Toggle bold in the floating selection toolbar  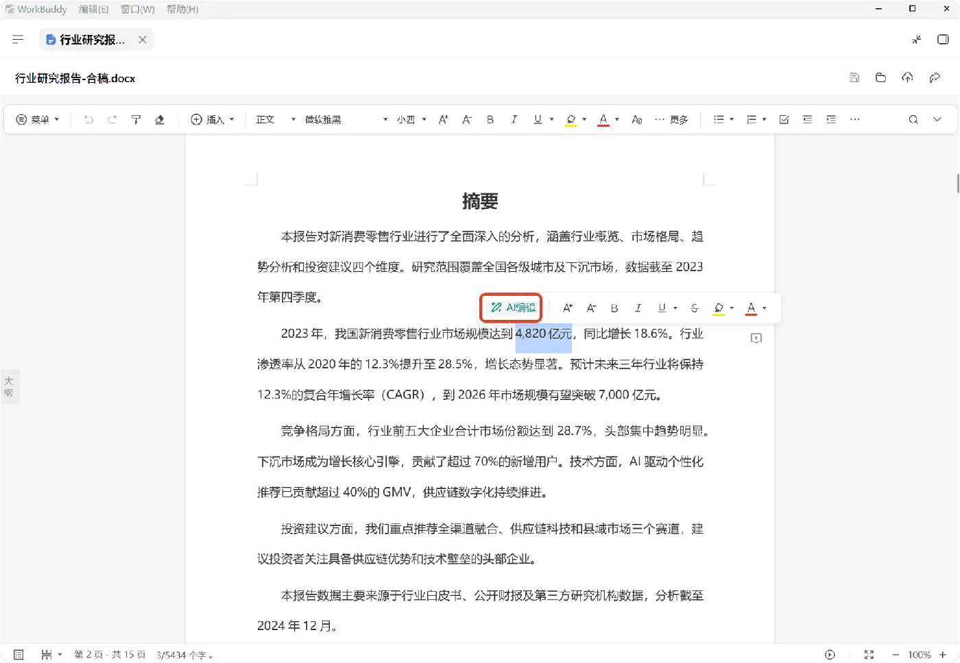614,308
